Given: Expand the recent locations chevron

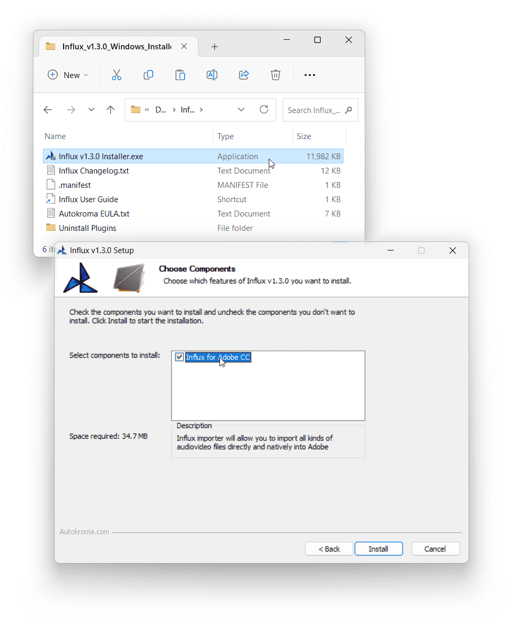Looking at the screenshot, I should pyautogui.click(x=91, y=110).
